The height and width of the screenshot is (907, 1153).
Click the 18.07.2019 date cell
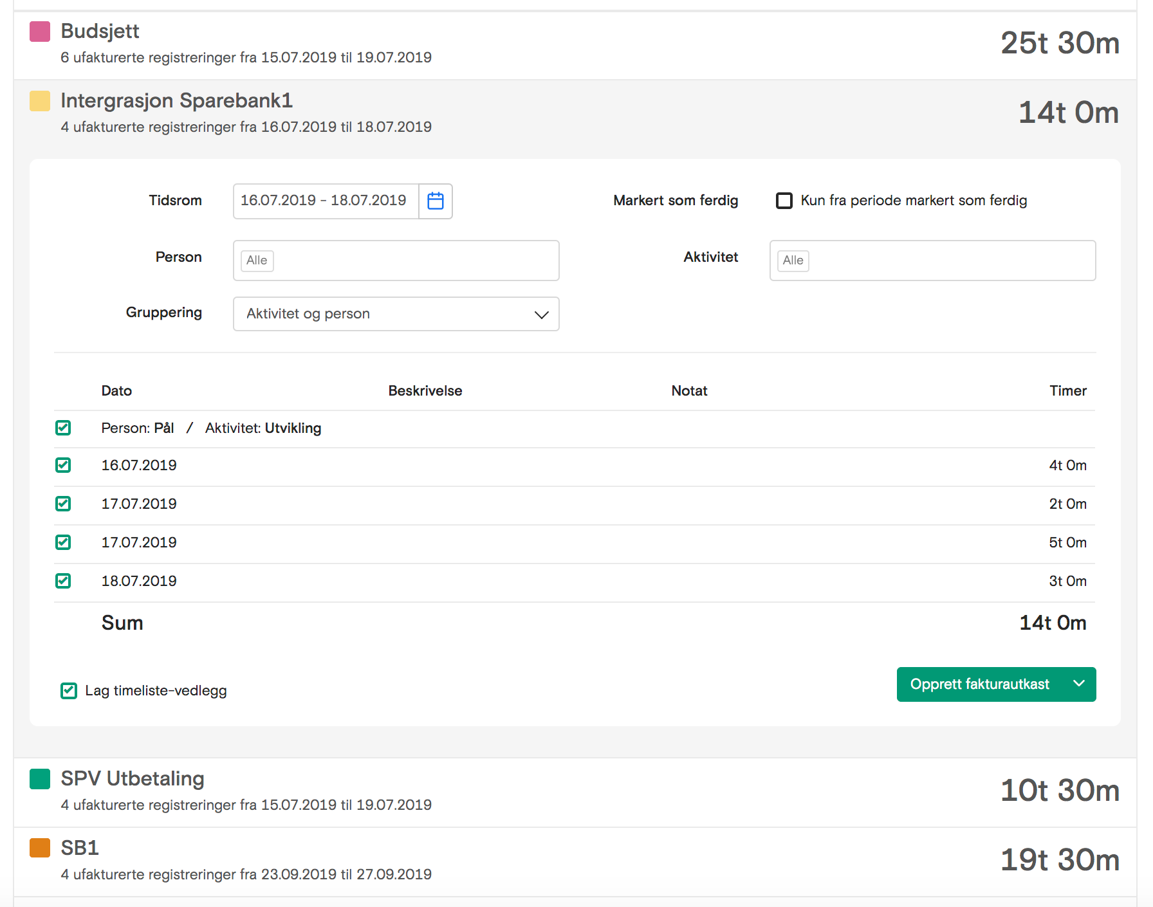[139, 581]
